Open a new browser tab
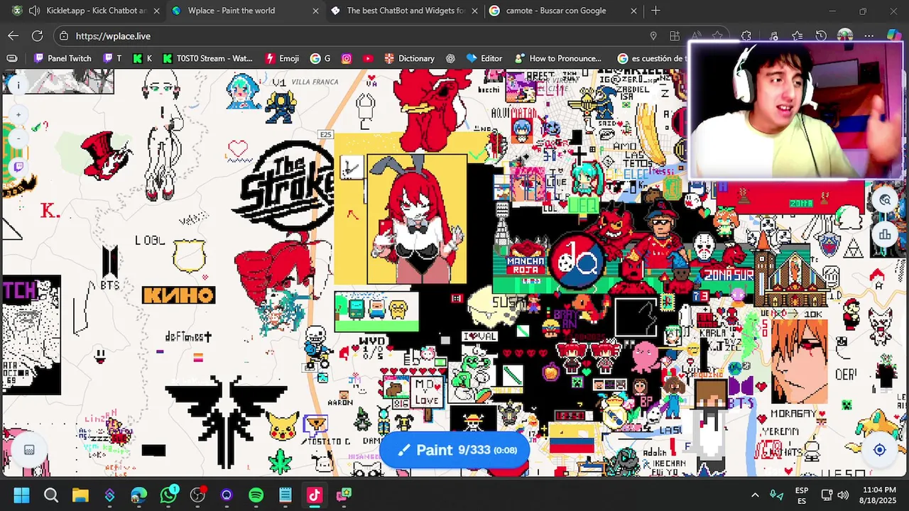Screen dimensions: 909x511 click(x=655, y=11)
